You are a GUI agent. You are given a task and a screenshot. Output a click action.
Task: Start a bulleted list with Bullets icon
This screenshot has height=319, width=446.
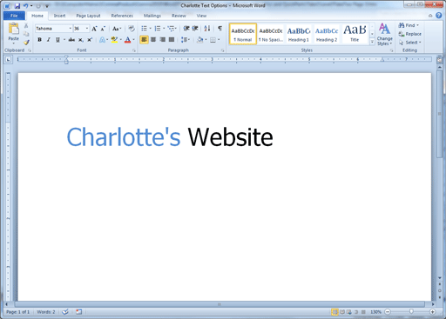(144, 29)
